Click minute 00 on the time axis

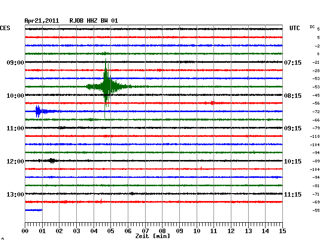coord(25,231)
